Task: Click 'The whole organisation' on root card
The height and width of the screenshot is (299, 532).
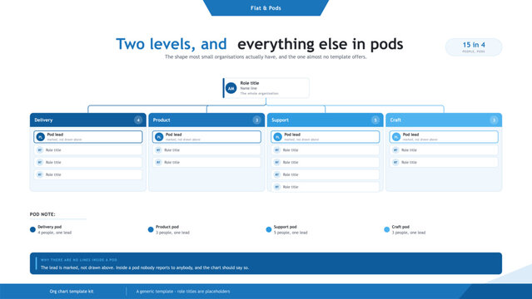Action: (259, 93)
